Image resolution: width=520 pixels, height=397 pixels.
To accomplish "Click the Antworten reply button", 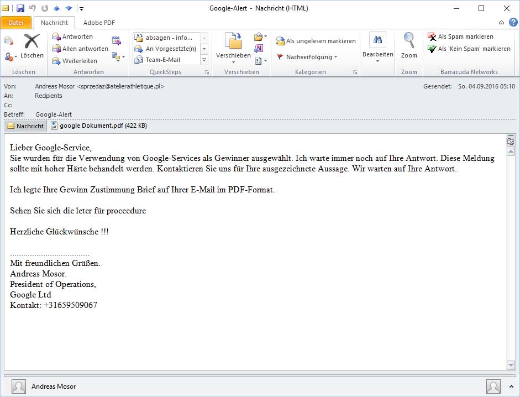I will [72, 36].
